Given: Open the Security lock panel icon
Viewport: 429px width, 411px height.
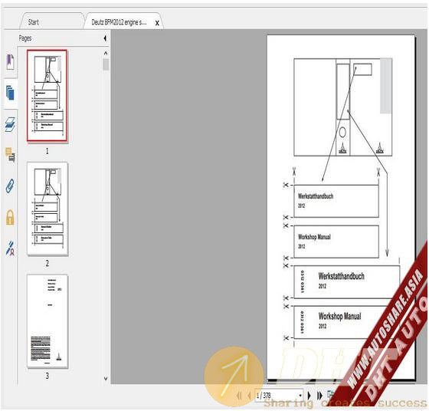Looking at the screenshot, I should tap(10, 218).
